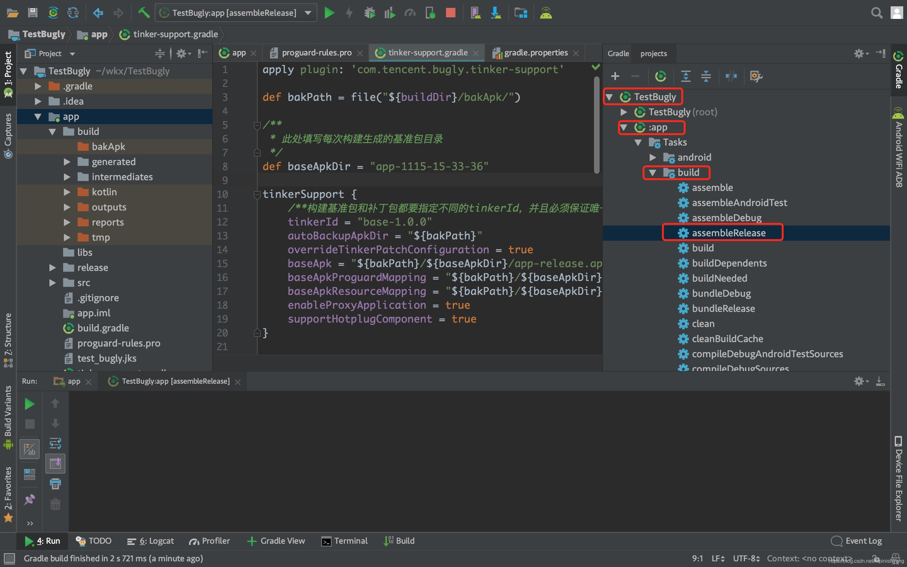Expand the release folder
907x567 pixels.
[x=53, y=268]
